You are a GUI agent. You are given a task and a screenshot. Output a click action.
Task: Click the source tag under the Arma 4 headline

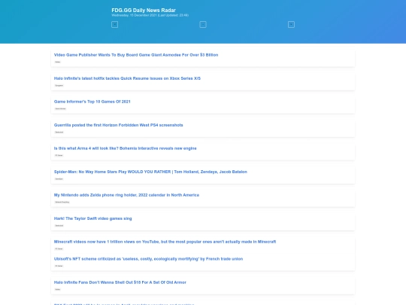(x=59, y=155)
